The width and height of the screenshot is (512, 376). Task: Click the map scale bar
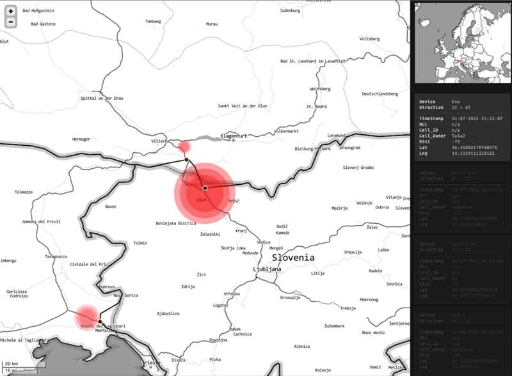click(x=19, y=367)
